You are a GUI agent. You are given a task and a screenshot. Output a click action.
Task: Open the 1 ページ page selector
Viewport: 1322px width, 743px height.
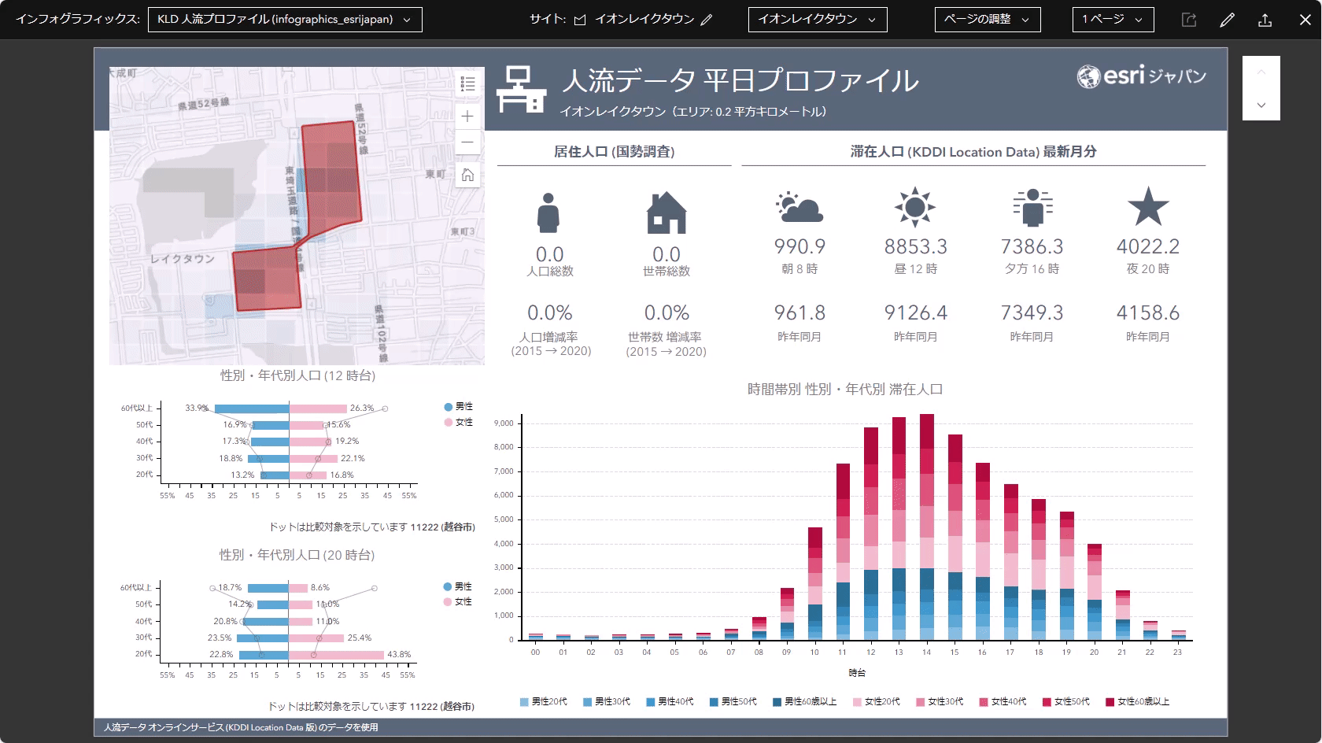tap(1112, 20)
